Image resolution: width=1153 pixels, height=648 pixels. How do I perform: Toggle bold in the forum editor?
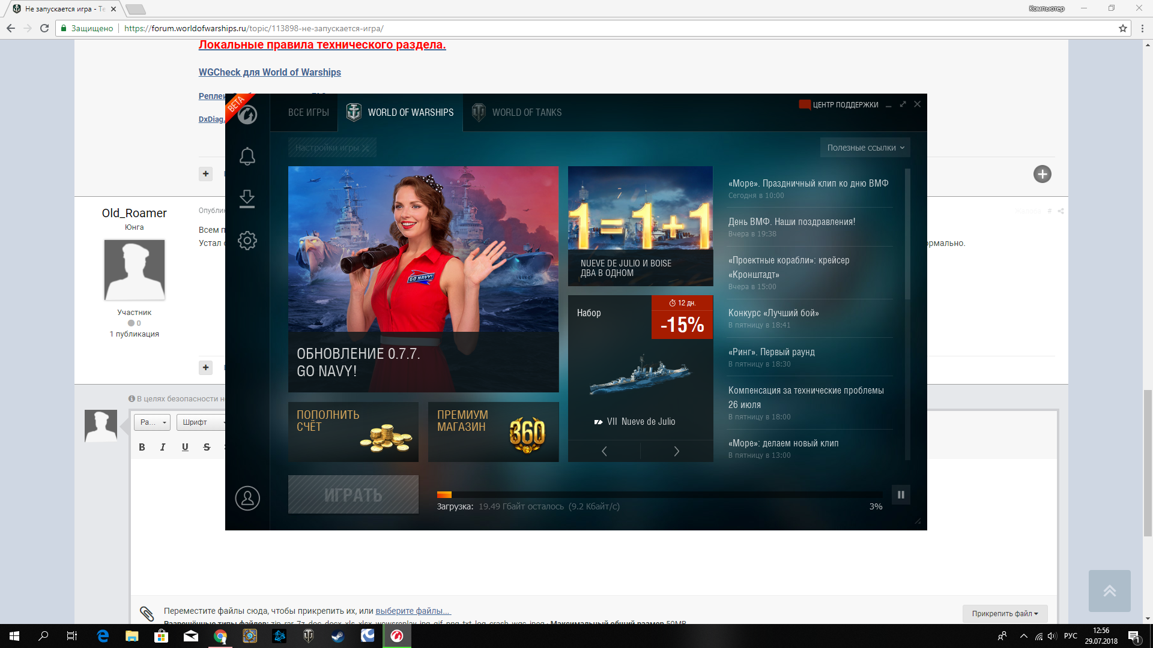142,447
